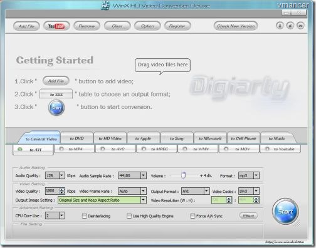The height and width of the screenshot is (248, 316).
Task: Click the Add File toolbar button
Action: point(26,26)
